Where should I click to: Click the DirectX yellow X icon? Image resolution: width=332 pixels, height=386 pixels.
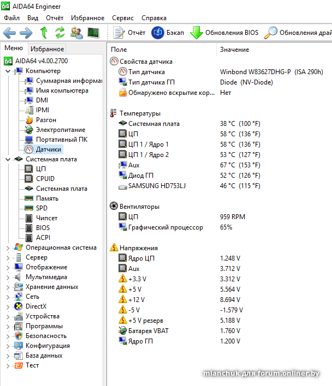(x=19, y=306)
